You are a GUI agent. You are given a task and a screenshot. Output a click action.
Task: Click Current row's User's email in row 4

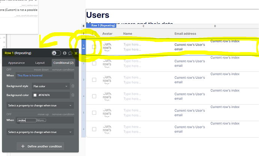point(190,96)
